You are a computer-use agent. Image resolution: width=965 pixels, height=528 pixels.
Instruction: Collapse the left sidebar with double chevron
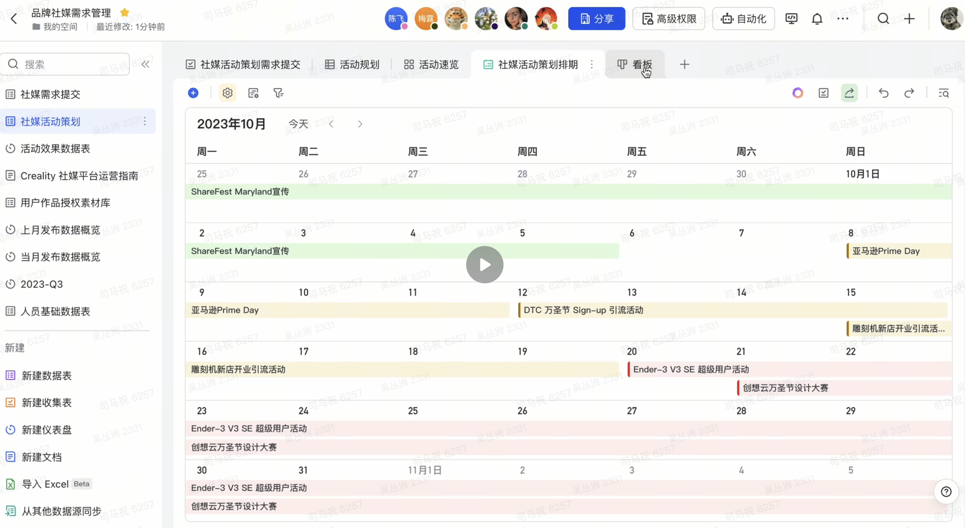(x=145, y=64)
